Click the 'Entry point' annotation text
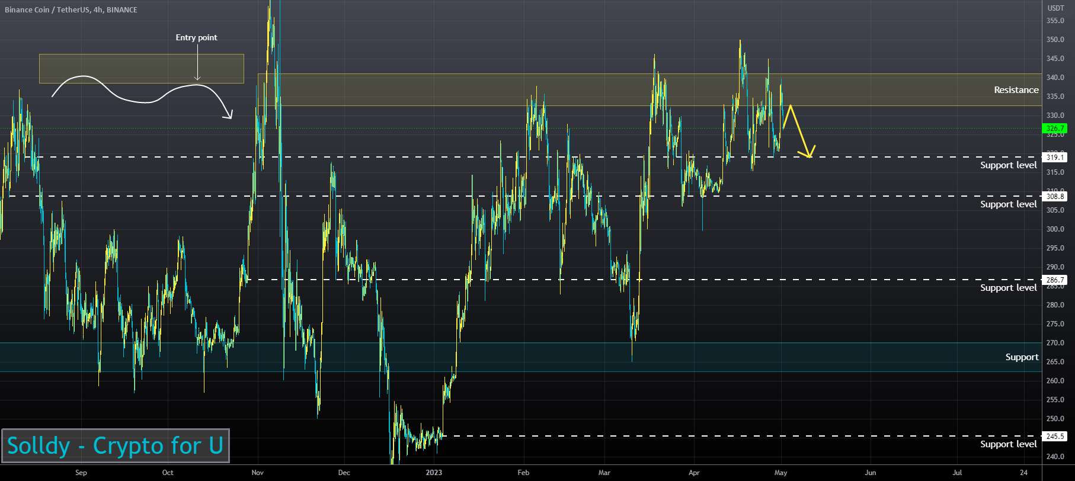 [x=196, y=37]
